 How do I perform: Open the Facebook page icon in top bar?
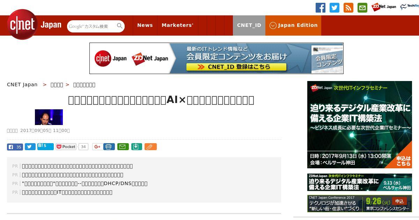(x=321, y=8)
